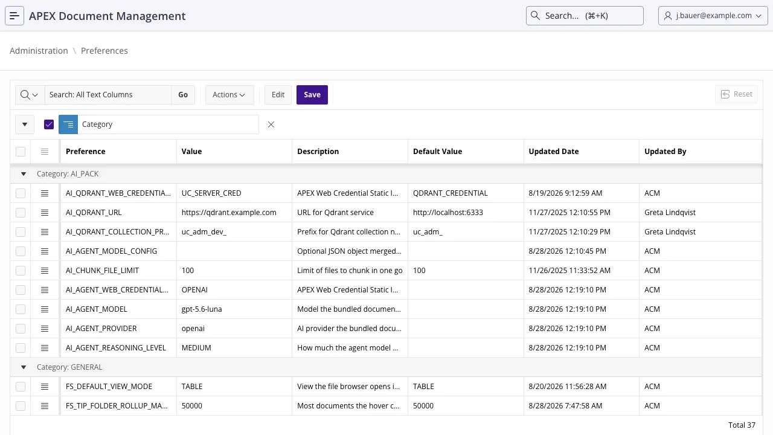Collapse the Category: AI_PACK group

point(24,174)
